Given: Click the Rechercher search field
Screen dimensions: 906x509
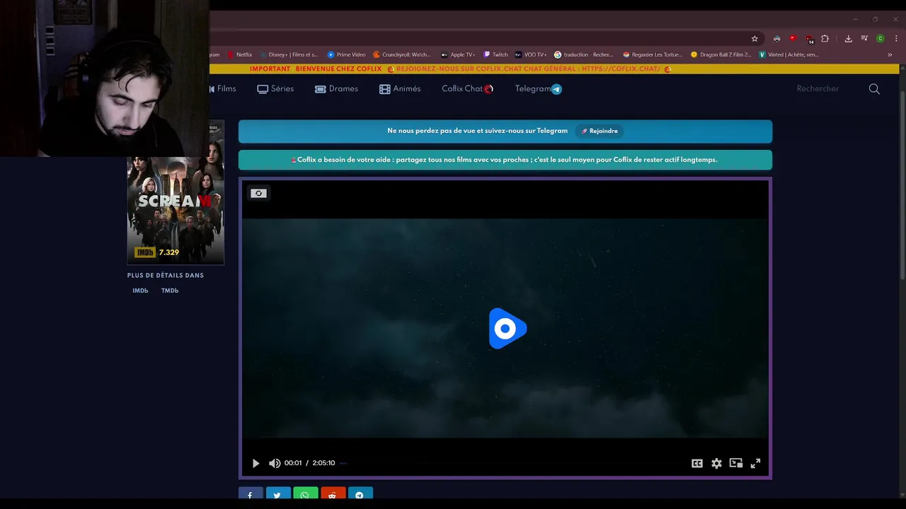Looking at the screenshot, I should pyautogui.click(x=818, y=89).
